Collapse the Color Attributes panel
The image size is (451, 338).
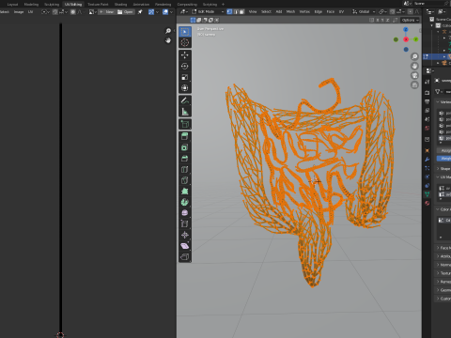tap(443, 209)
